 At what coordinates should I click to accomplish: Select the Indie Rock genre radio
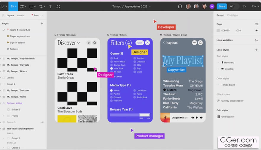pos(112,69)
